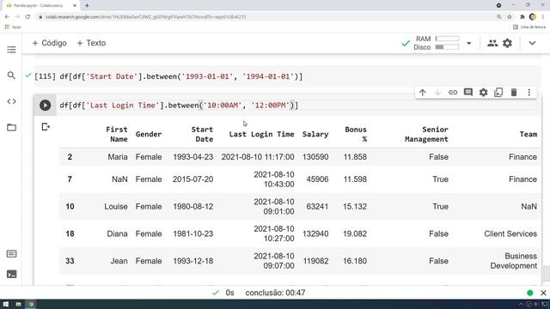Screen dimensions: 550x309
Task: Open the code snippets sidebar icon
Action: click(x=11, y=101)
